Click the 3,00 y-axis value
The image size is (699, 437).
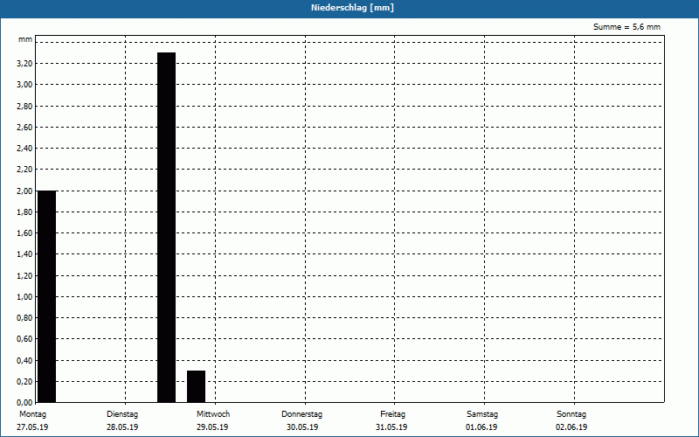pos(24,85)
